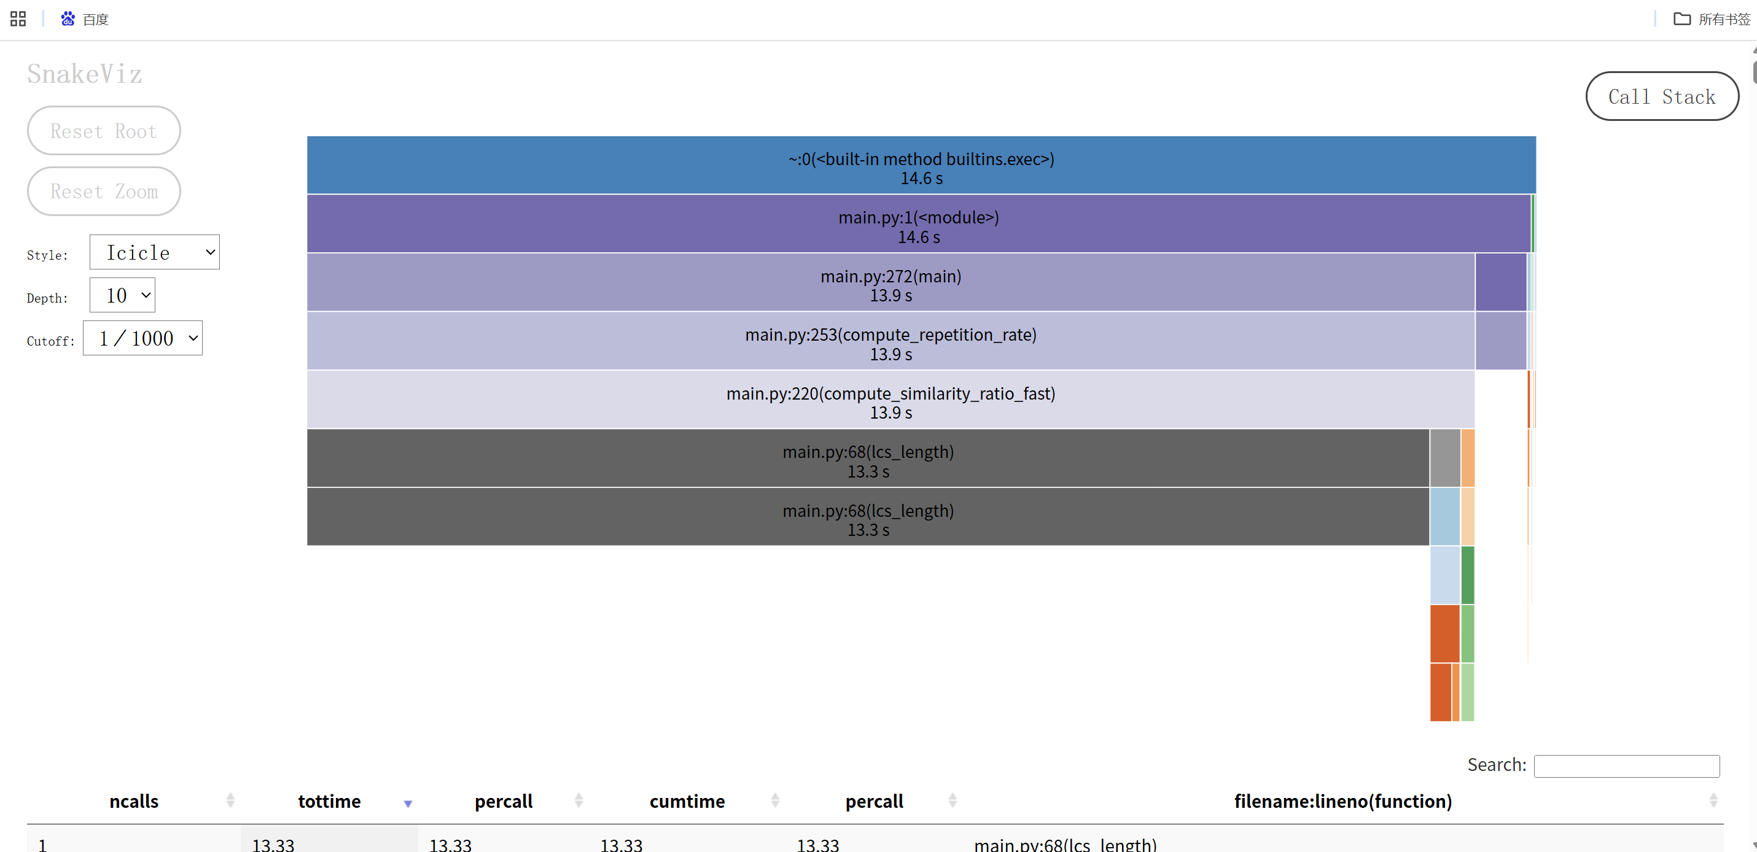1757x852 pixels.
Task: Sort by cumtime column arrows
Action: (774, 801)
